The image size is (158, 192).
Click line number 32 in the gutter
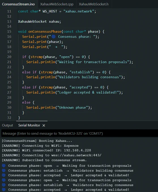click(x=9, y=118)
